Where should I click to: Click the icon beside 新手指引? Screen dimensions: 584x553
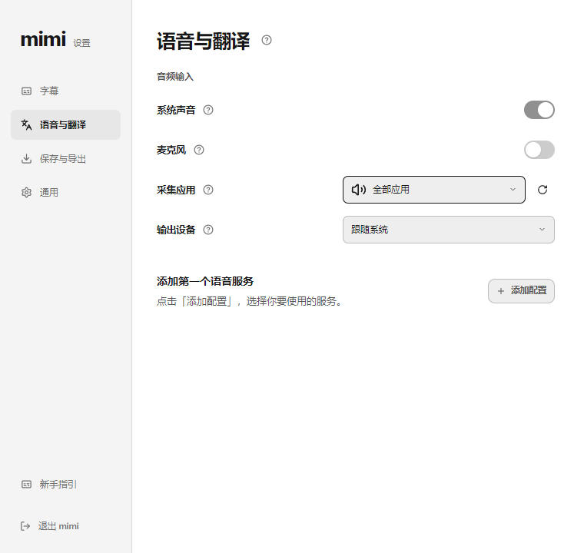26,484
